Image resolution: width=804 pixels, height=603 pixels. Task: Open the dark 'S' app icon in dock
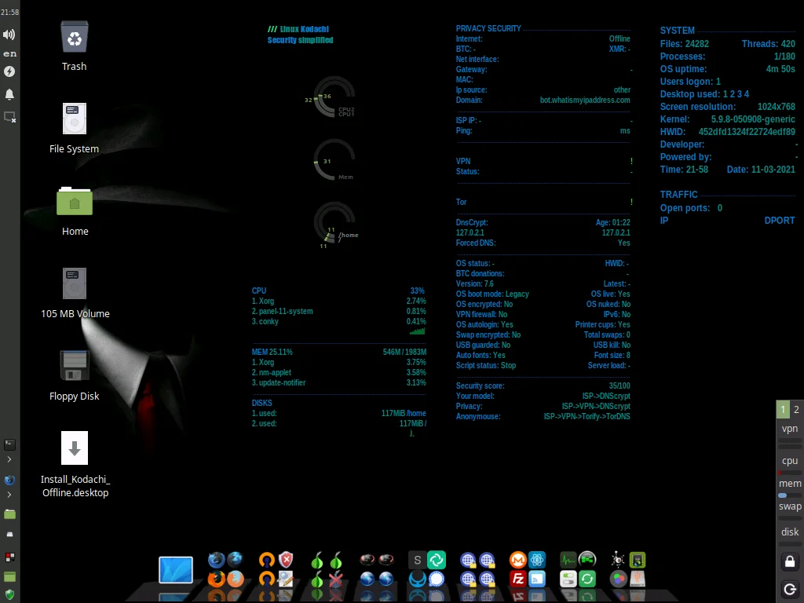[x=418, y=560]
